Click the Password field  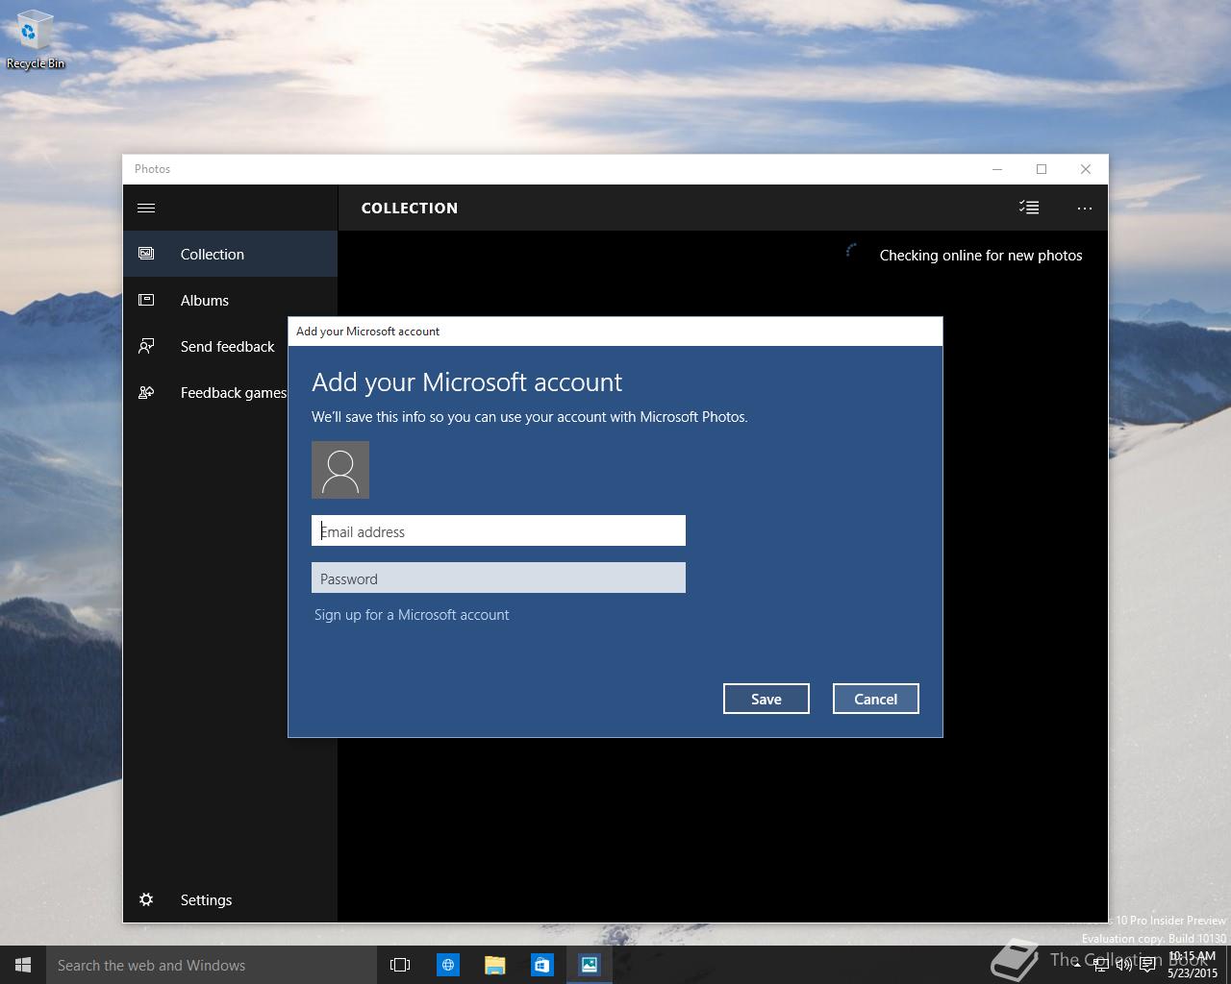point(498,578)
